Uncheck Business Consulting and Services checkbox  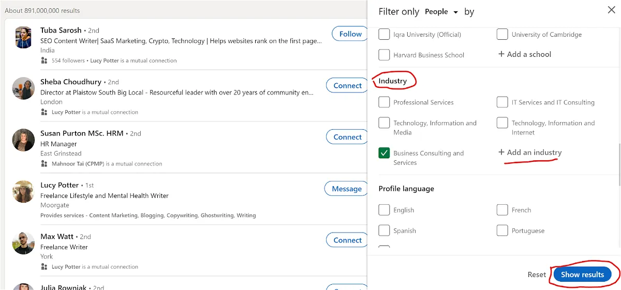[384, 153]
